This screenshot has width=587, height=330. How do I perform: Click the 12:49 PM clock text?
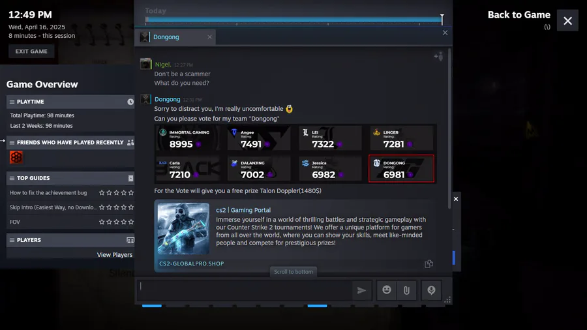pos(30,15)
